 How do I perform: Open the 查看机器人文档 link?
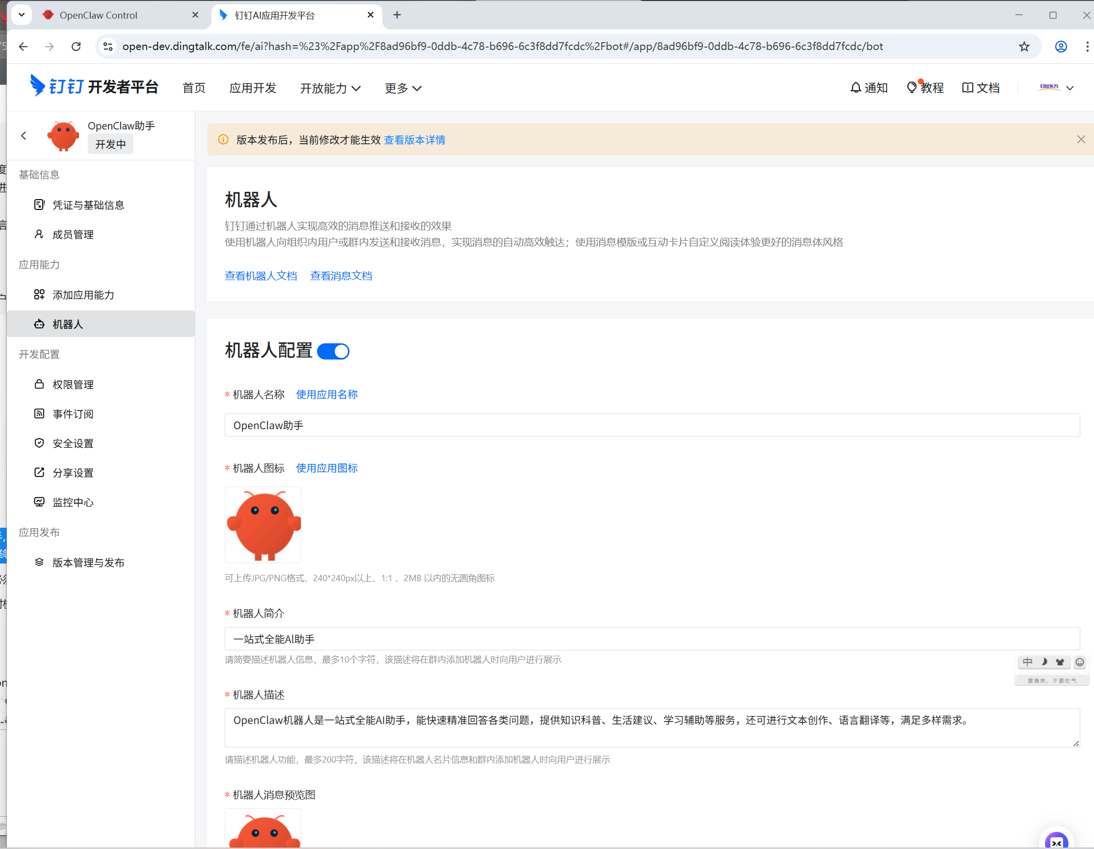[x=261, y=276]
